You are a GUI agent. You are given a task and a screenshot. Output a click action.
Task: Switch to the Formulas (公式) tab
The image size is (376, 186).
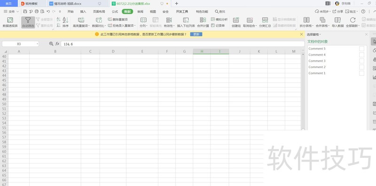(115, 11)
